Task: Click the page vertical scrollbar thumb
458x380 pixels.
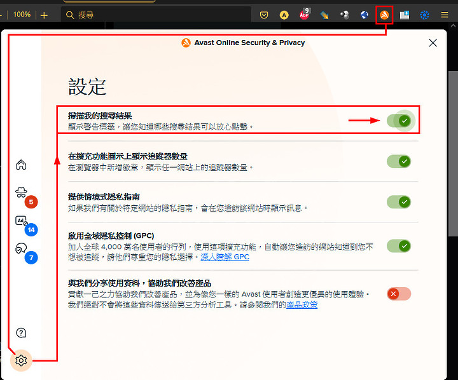Action: pos(453,154)
